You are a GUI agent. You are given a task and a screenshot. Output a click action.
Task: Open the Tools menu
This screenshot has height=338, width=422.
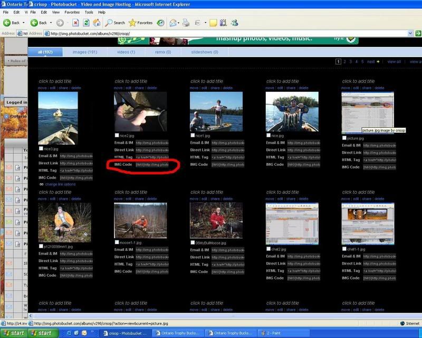[89, 12]
